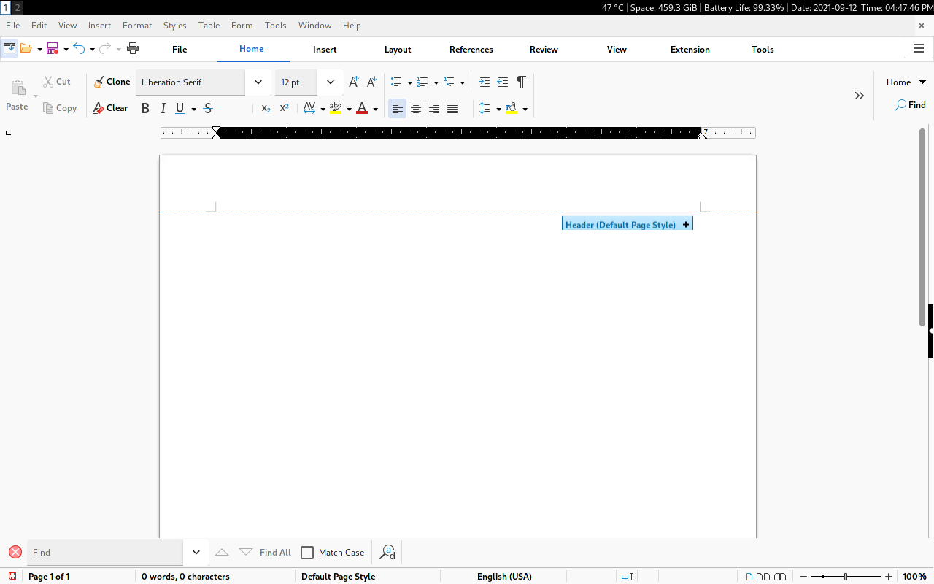Expand the underline style dropdown arrow

coord(194,109)
